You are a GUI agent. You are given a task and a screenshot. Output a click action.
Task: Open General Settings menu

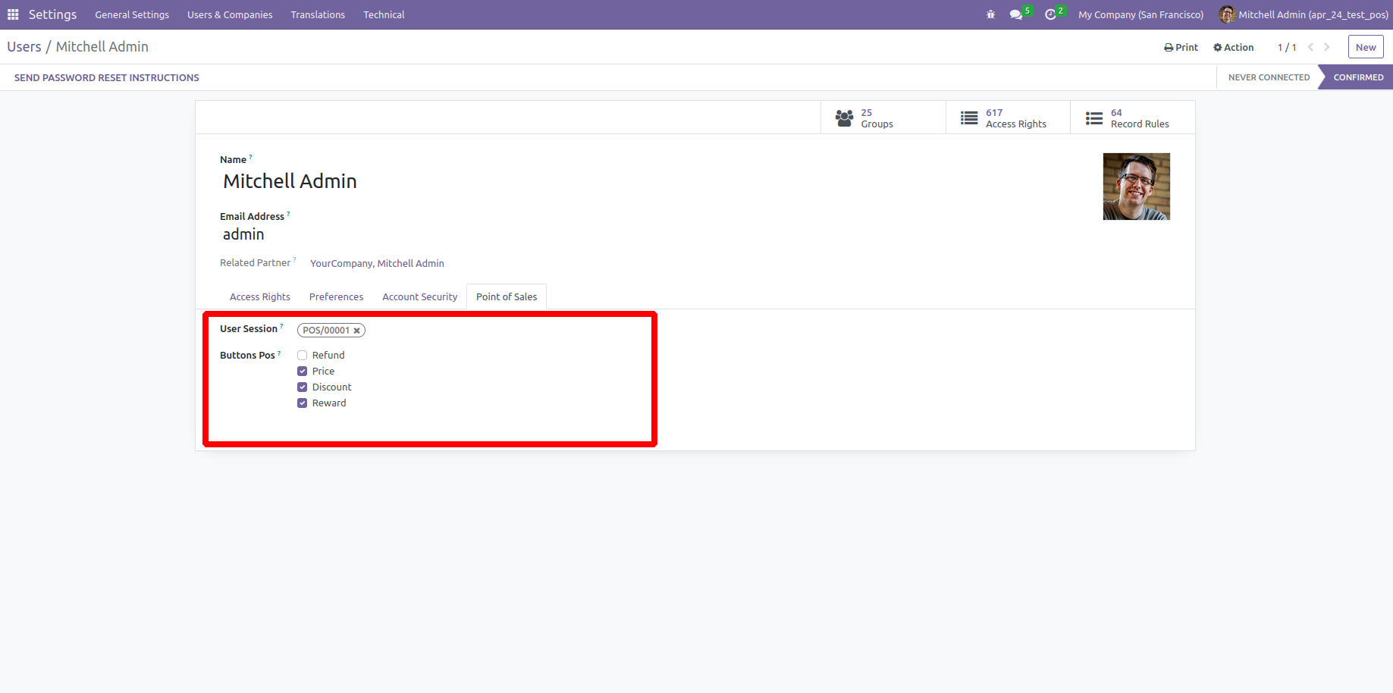(132, 14)
